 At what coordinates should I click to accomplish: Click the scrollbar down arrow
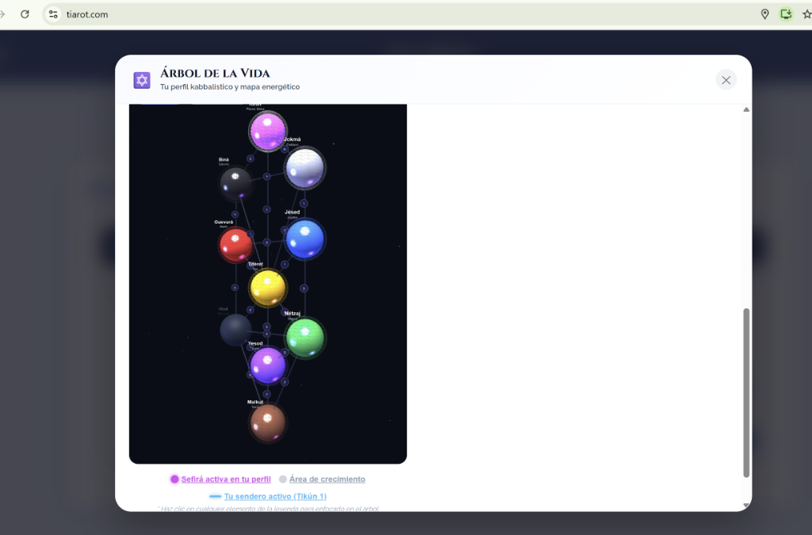746,505
